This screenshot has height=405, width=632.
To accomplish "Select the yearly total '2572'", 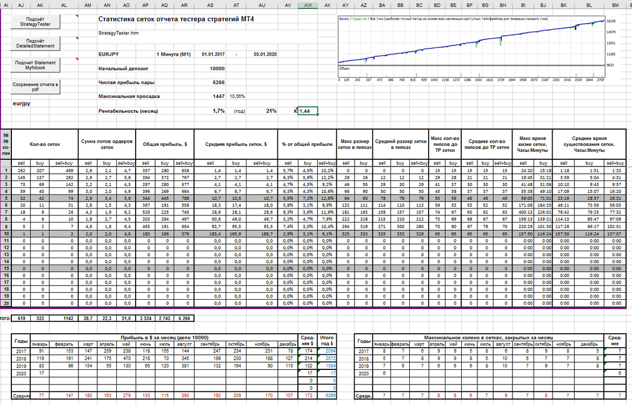I will click(x=327, y=359).
